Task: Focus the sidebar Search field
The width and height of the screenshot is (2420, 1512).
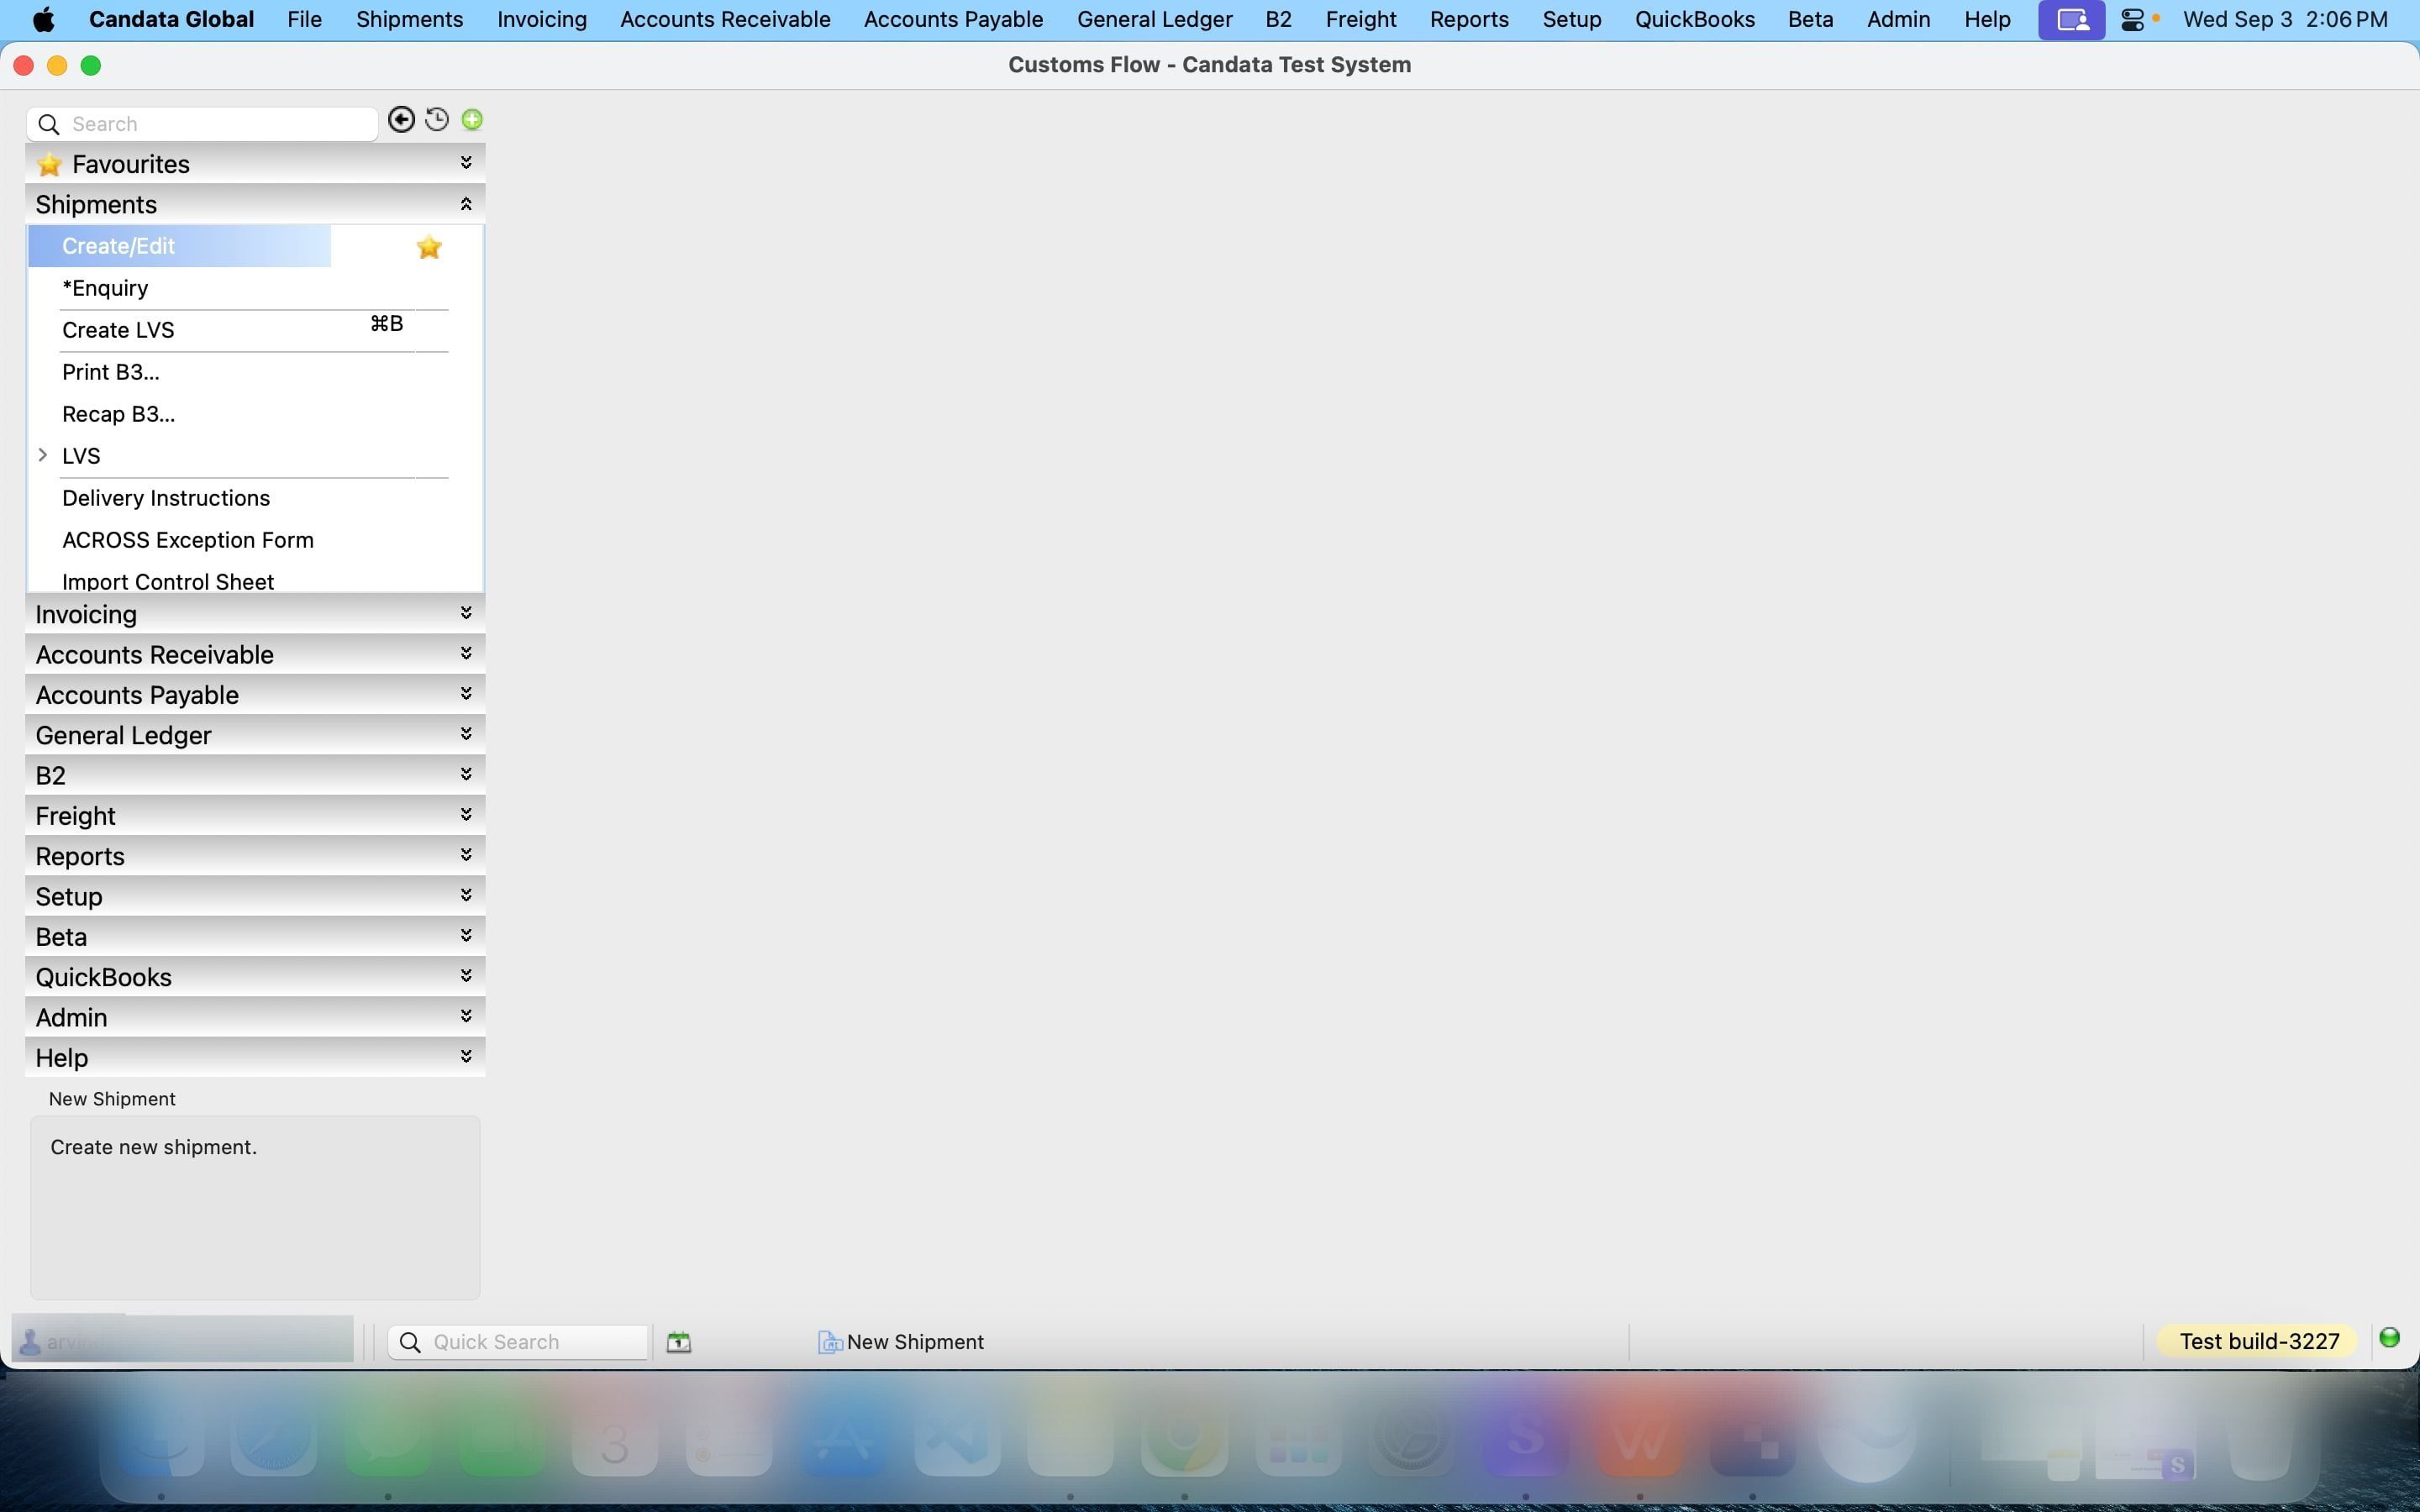Action: [x=202, y=124]
